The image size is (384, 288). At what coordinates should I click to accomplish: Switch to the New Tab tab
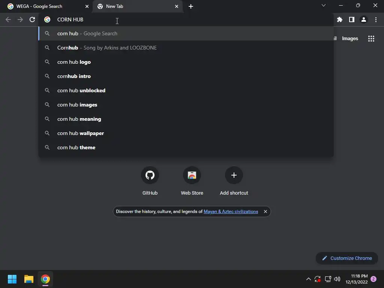(x=137, y=6)
